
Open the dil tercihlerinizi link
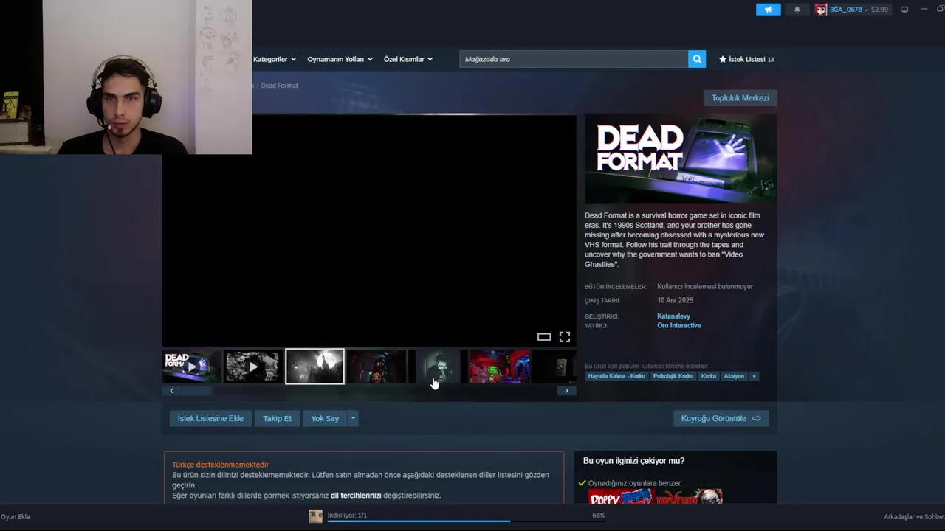356,496
